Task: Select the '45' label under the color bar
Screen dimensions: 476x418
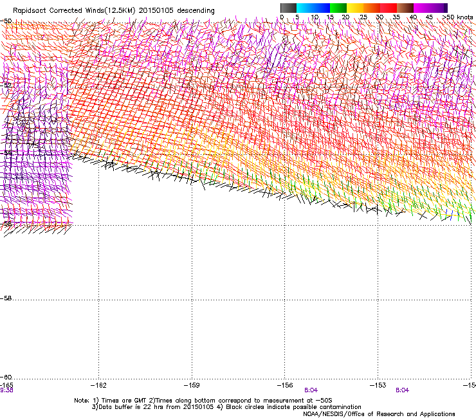Action: [429, 17]
